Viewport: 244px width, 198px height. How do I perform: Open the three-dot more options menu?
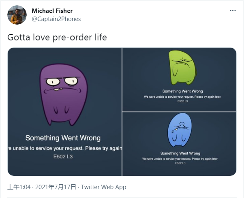click(233, 11)
